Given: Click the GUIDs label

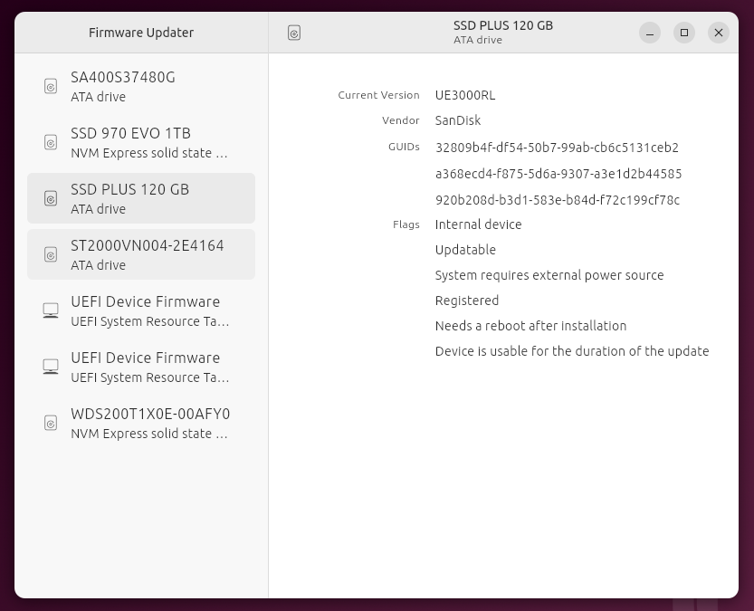Looking at the screenshot, I should pyautogui.click(x=404, y=147).
